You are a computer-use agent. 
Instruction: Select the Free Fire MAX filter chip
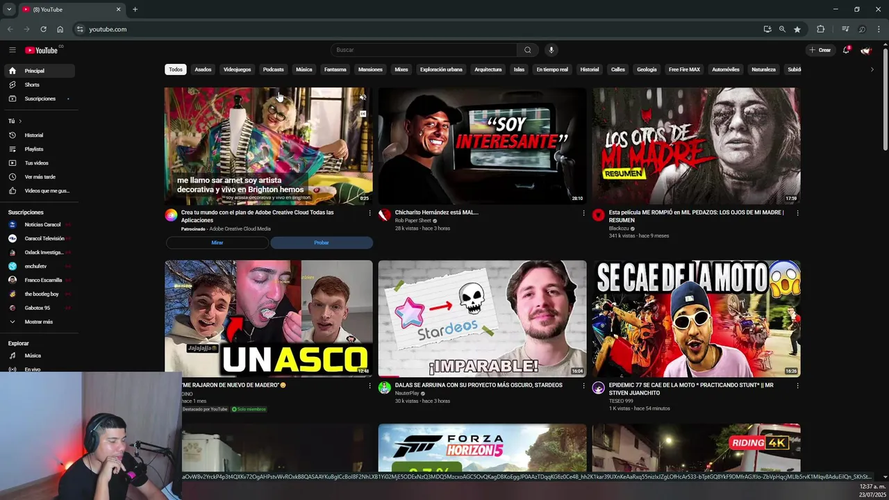click(x=684, y=69)
